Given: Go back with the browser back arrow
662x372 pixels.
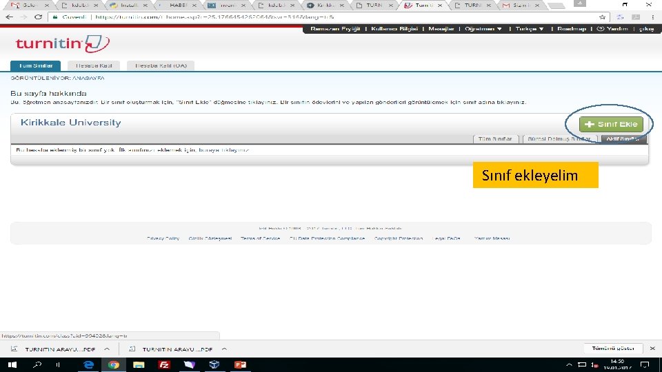Looking at the screenshot, I should [9, 17].
